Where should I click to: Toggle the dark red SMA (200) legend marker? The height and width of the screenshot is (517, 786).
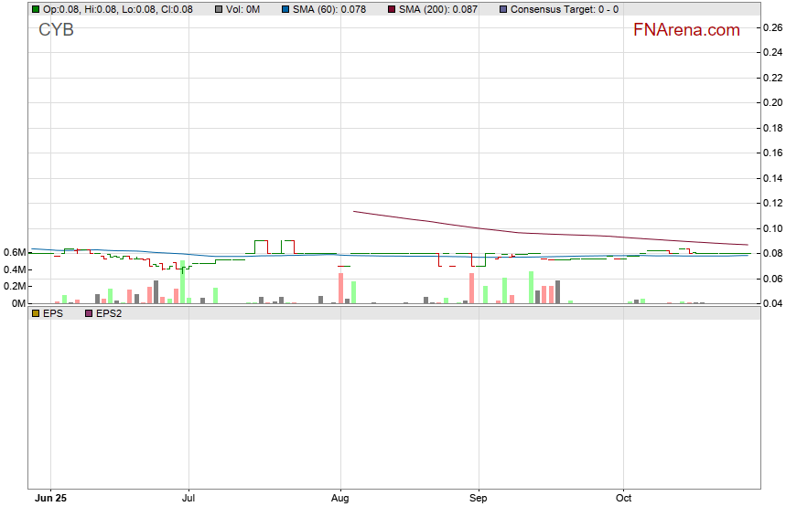[x=391, y=9]
